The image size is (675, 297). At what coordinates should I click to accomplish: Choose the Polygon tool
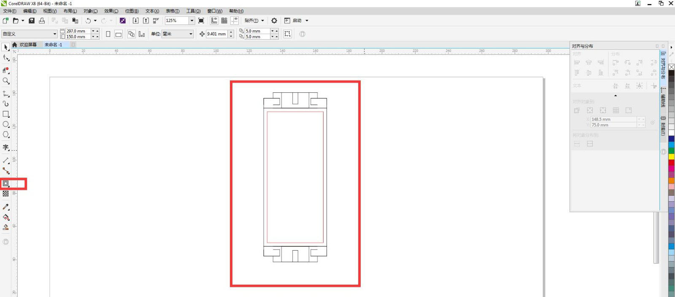click(6, 135)
